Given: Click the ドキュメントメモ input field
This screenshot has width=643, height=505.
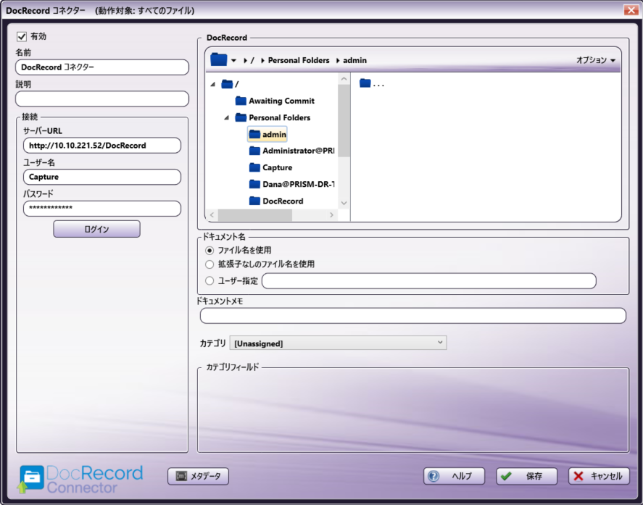Looking at the screenshot, I should click(413, 316).
